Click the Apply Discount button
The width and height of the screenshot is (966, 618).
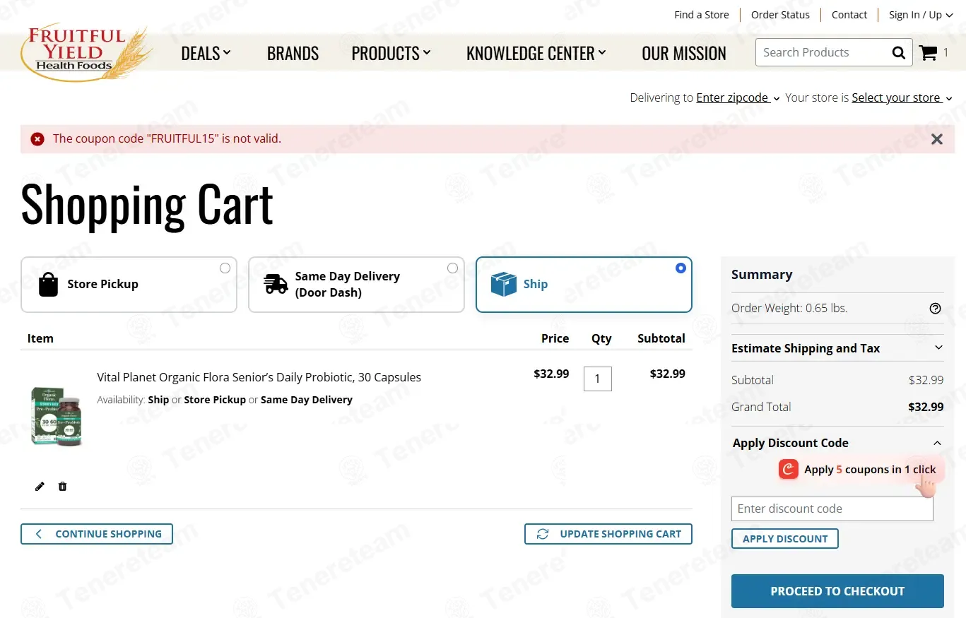[785, 539]
